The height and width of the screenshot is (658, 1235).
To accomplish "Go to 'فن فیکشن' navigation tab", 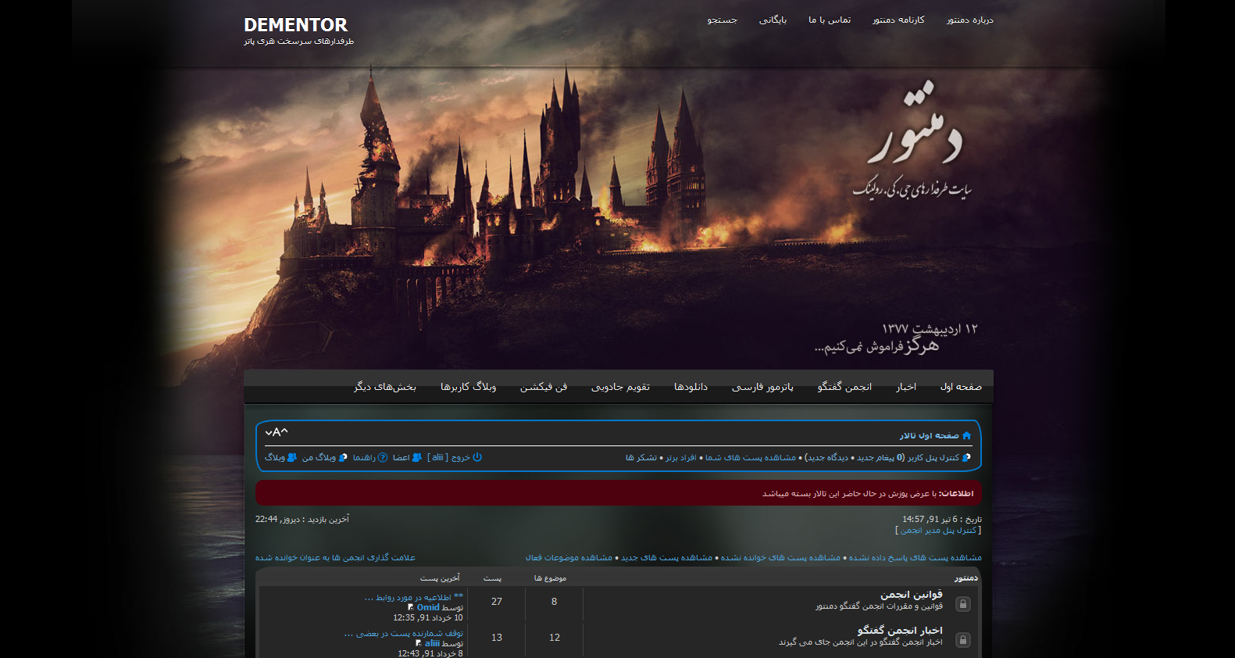I will pyautogui.click(x=544, y=387).
